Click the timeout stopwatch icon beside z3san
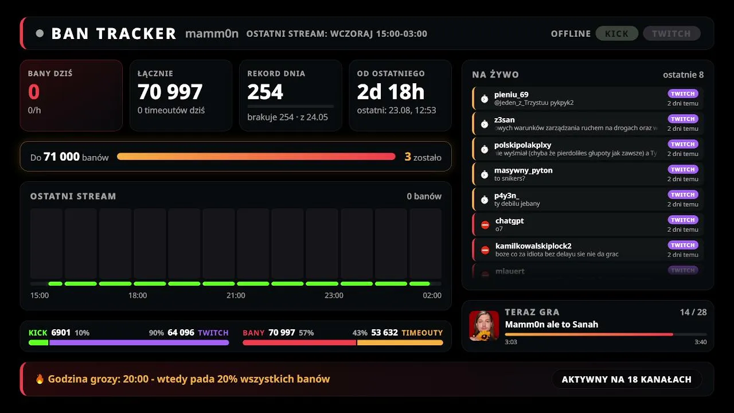The image size is (734, 413). 485,124
